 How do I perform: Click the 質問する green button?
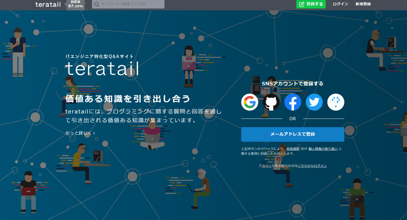click(x=311, y=4)
